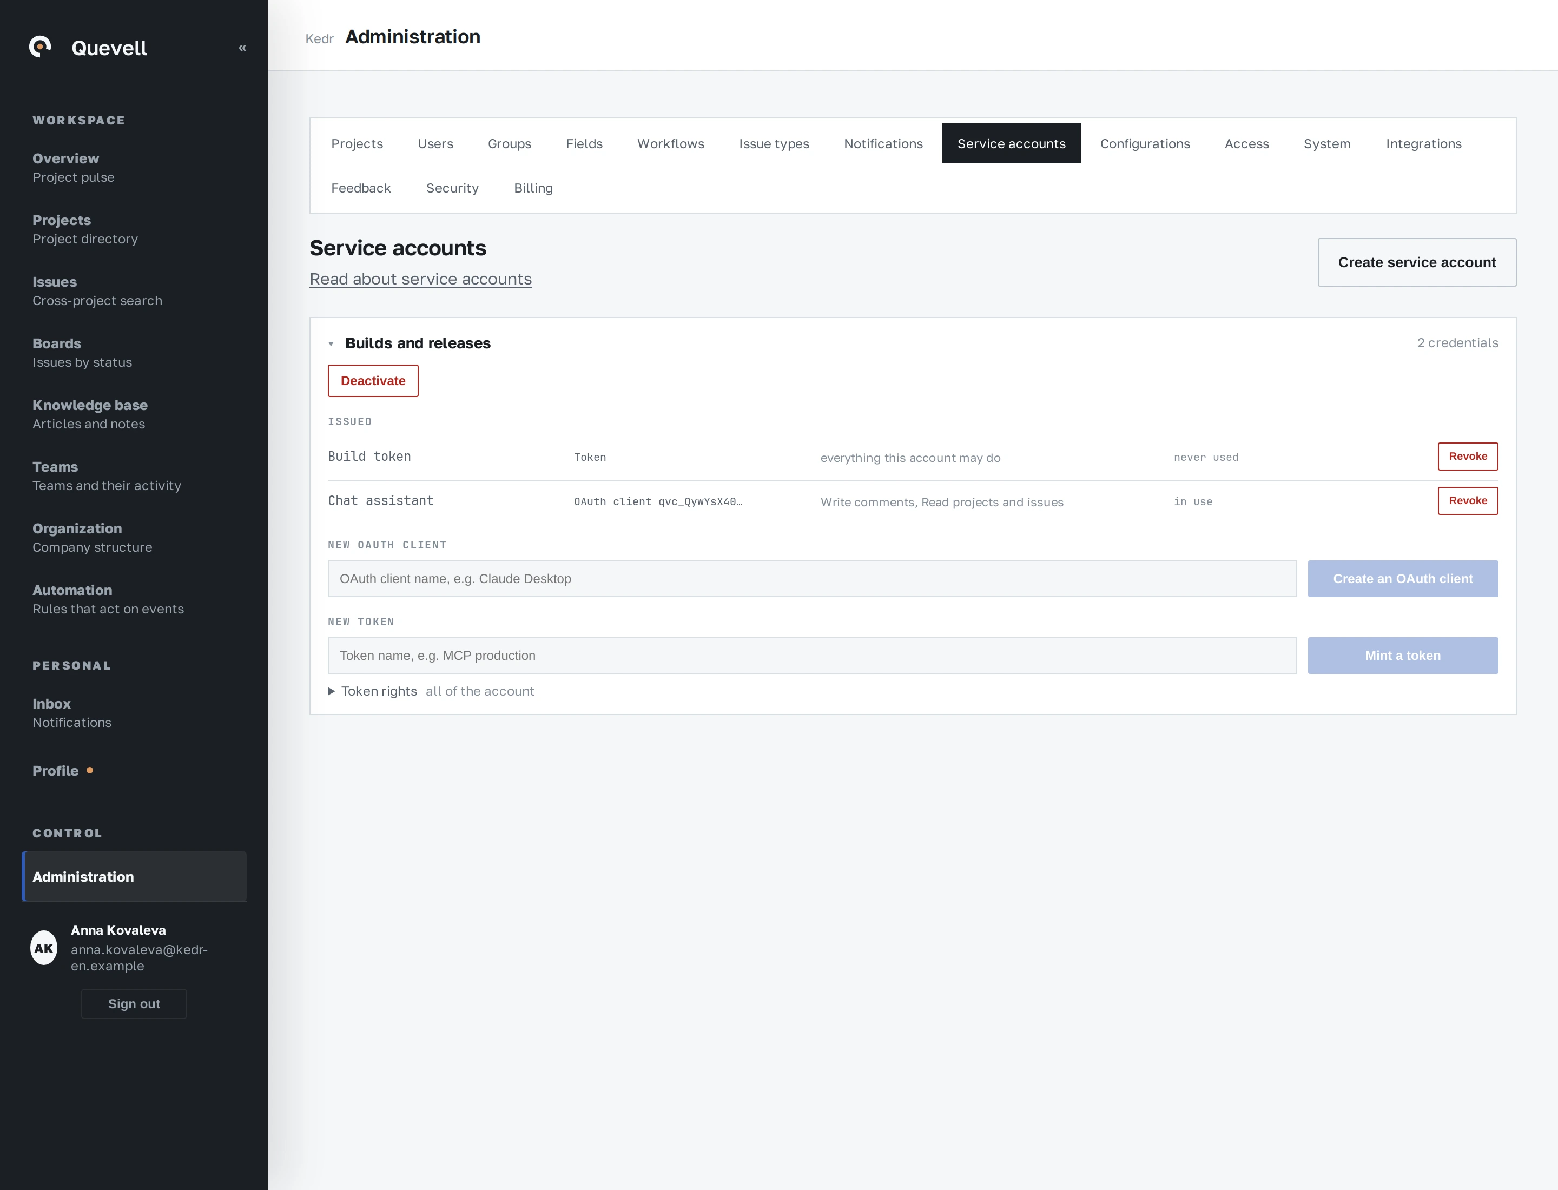Revoke the Build token credential
This screenshot has width=1558, height=1190.
(x=1468, y=456)
